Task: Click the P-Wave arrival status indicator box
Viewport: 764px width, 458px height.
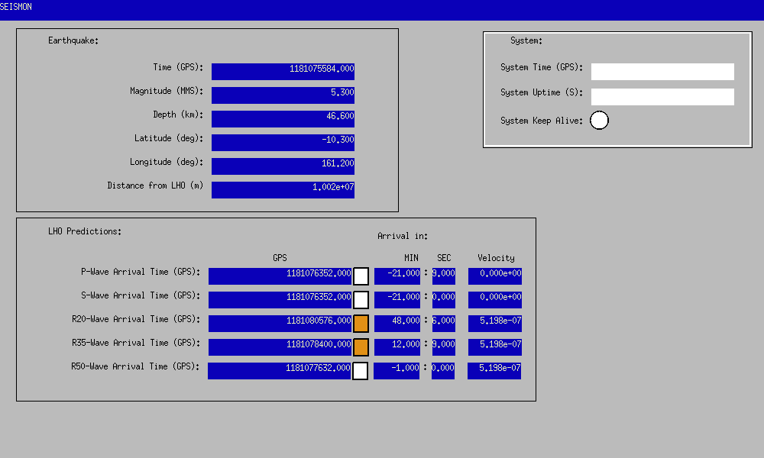Action: [361, 276]
